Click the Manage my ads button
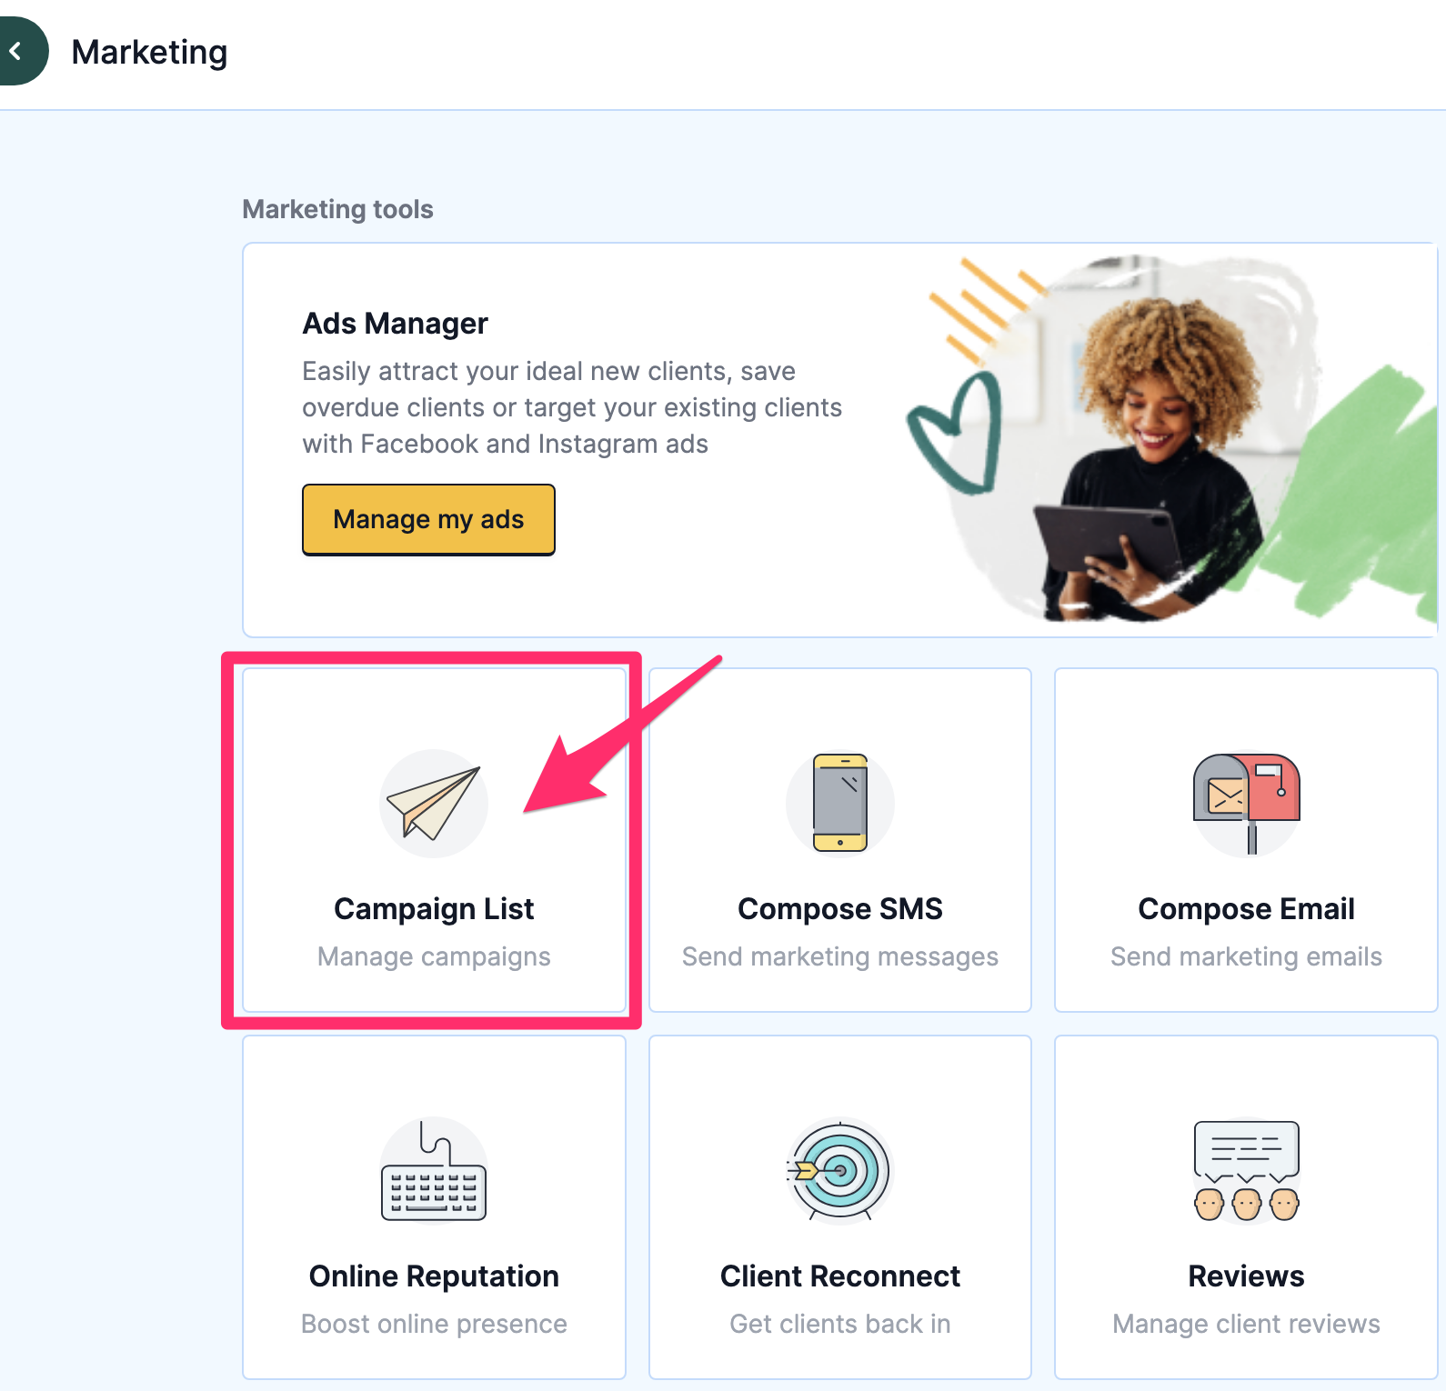Viewport: 1446px width, 1391px height. point(428,520)
